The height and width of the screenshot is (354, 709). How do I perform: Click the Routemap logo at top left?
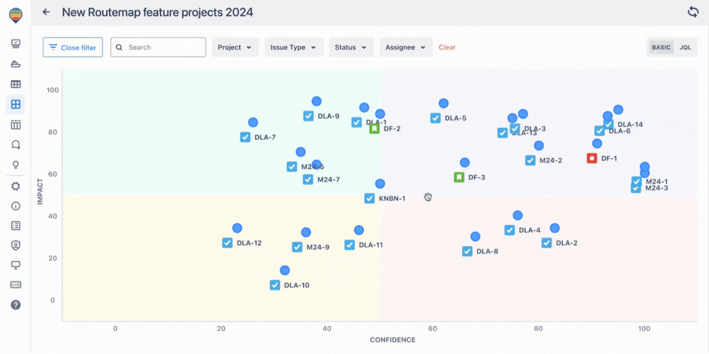(16, 15)
